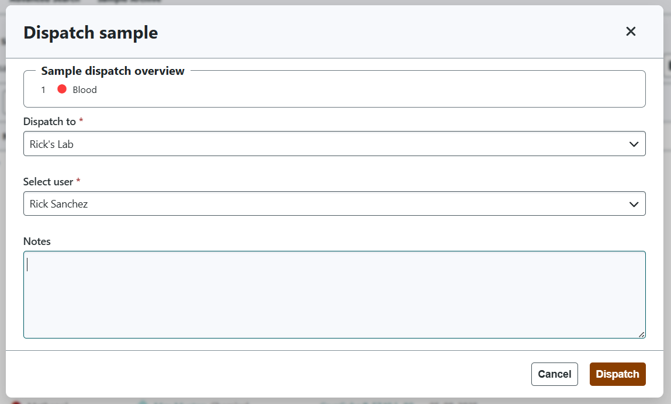Close the Dispatch sample dialog with X
The height and width of the screenshot is (404, 671).
pyautogui.click(x=631, y=32)
